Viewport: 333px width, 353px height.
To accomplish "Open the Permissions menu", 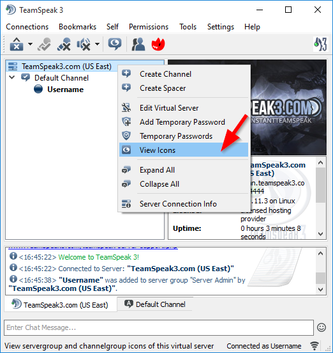I will [149, 27].
